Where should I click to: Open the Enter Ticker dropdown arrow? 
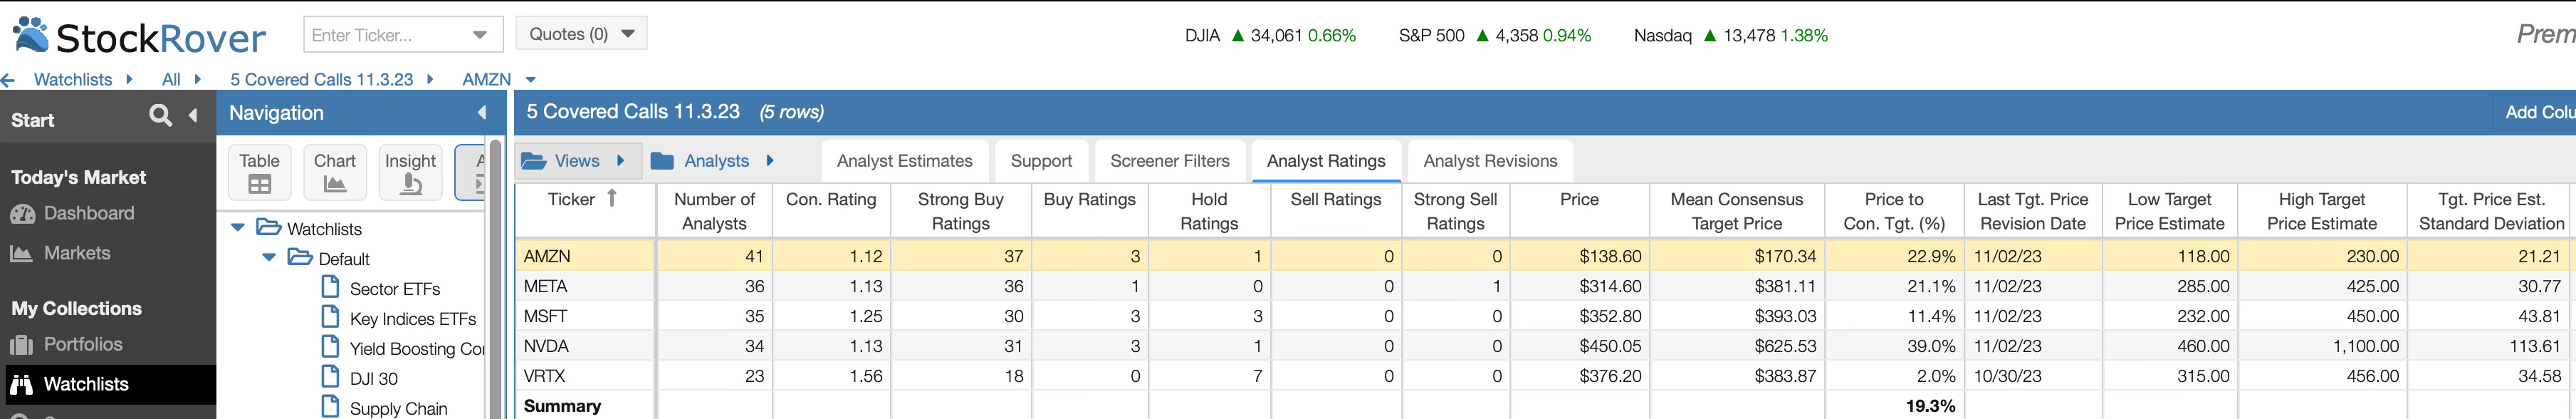480,35
